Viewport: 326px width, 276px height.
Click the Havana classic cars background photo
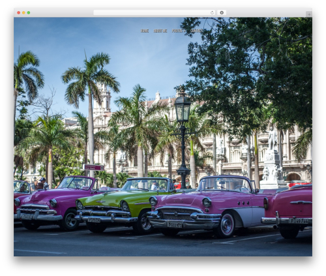pyautogui.click(x=163, y=136)
